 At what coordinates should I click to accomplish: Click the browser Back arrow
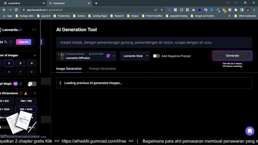[4, 10]
